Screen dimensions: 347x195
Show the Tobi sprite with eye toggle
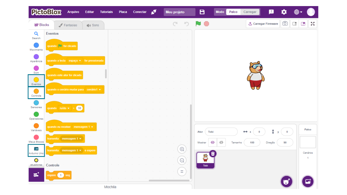213,142
